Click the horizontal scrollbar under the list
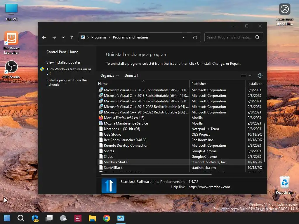Screen dimensions: 299x224 tap(157, 174)
